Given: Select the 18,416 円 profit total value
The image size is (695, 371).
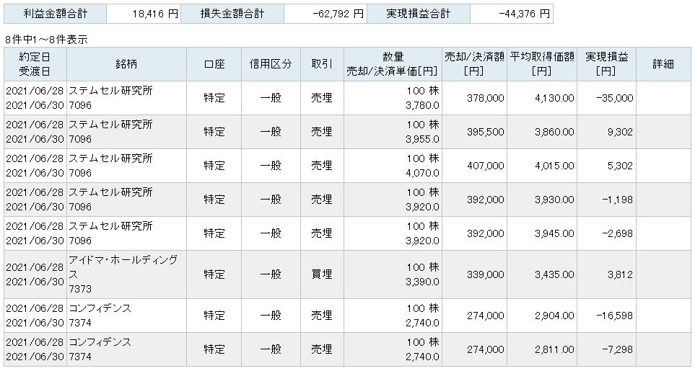Looking at the screenshot, I should tap(155, 14).
